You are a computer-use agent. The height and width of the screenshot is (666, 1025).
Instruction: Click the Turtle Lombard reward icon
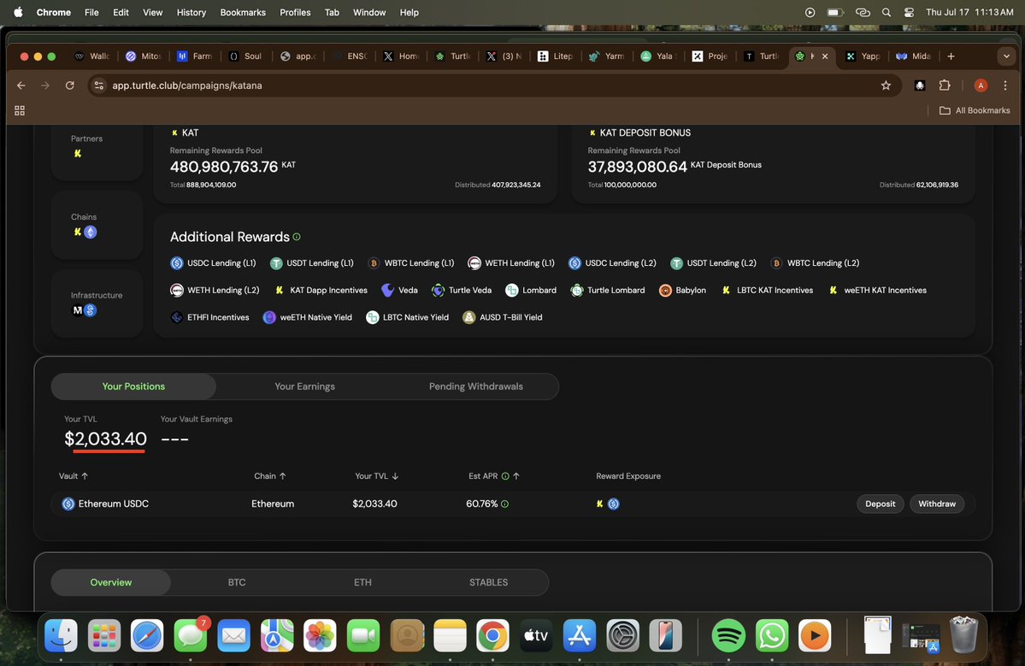pos(576,290)
